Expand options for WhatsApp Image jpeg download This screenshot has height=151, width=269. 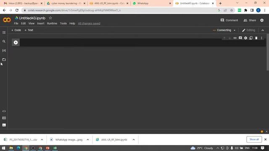click(x=88, y=140)
